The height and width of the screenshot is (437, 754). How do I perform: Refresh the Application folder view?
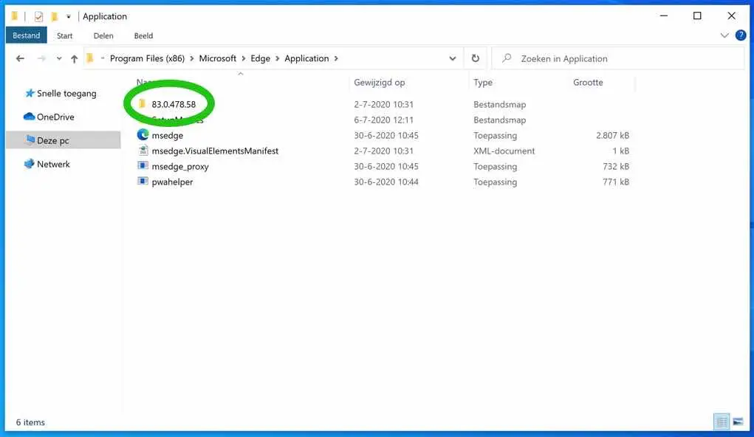coord(475,58)
